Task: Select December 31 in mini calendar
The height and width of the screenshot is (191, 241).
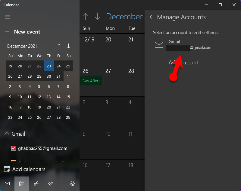Action: coord(58,76)
